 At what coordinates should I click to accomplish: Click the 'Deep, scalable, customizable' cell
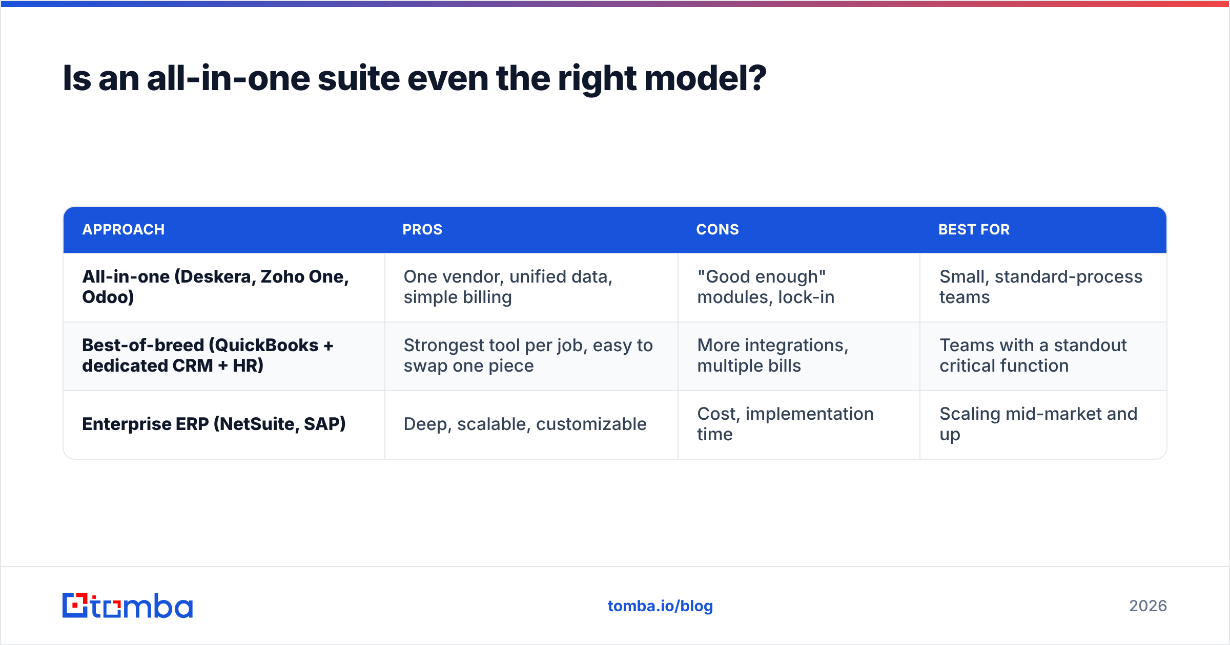click(531, 424)
